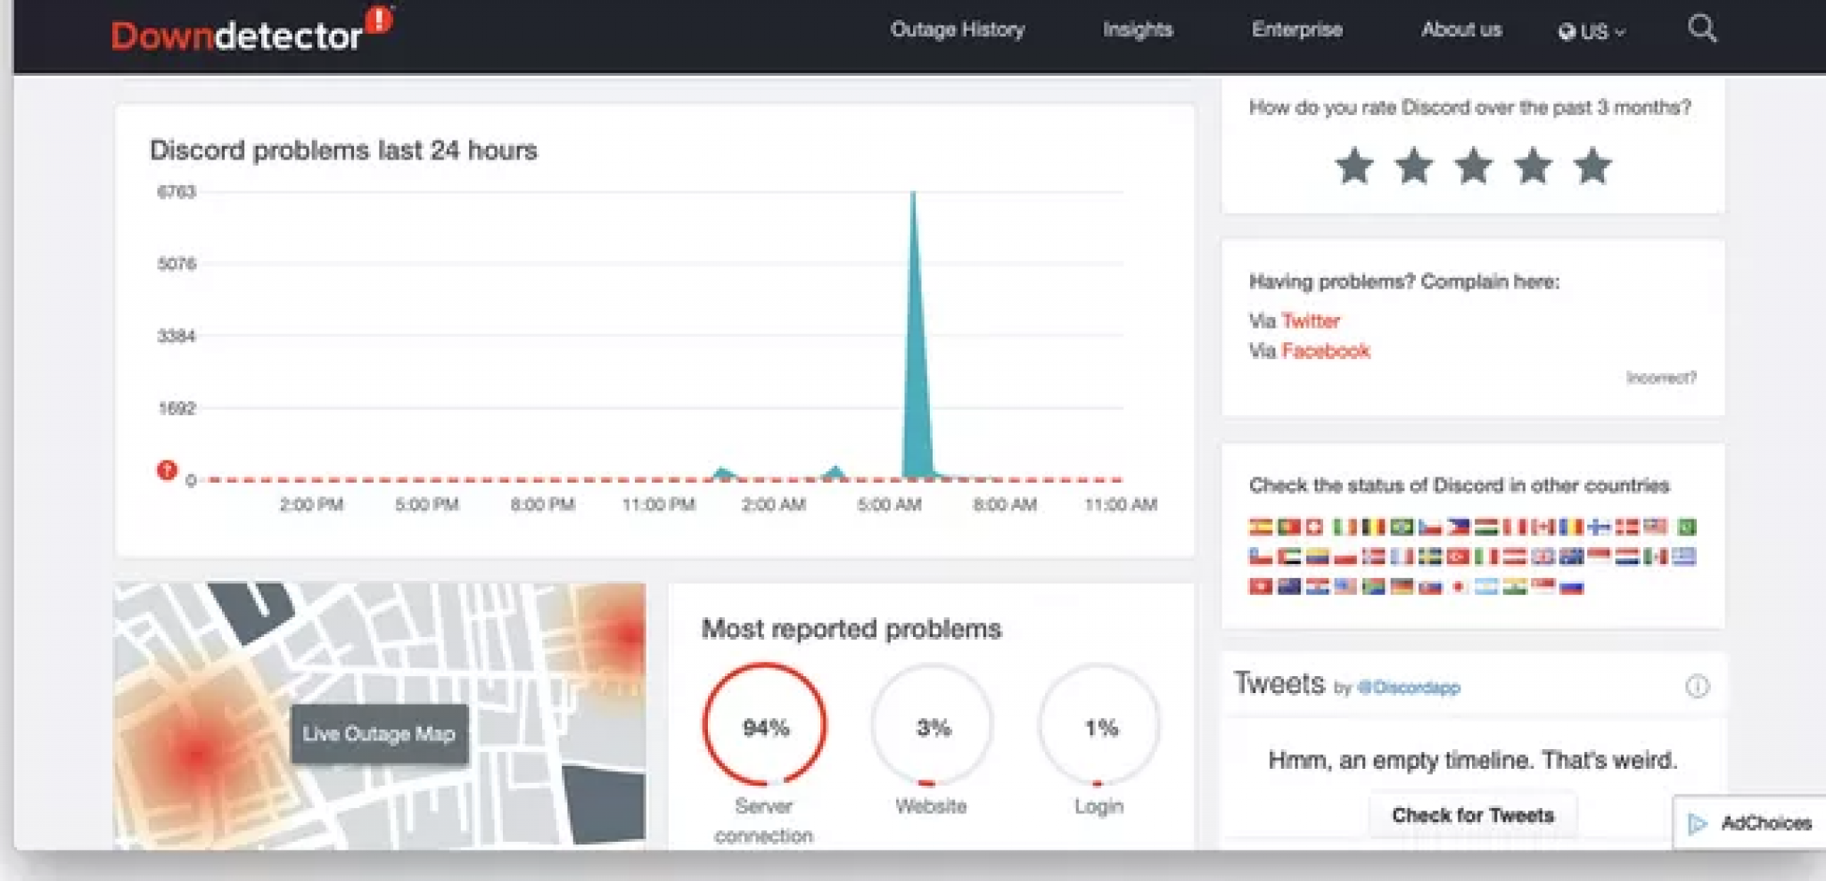Rate Discord with the third star
Image resolution: width=1826 pixels, height=881 pixels.
click(1474, 166)
